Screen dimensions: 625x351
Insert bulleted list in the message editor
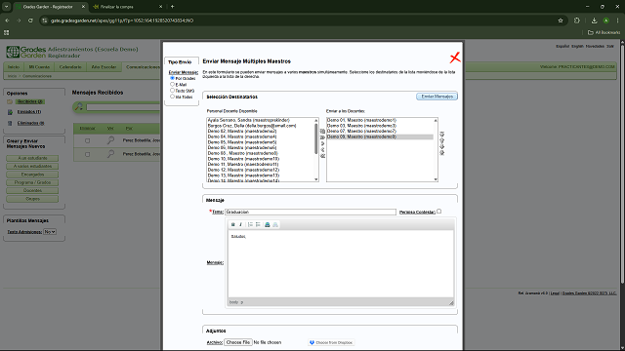258,225
